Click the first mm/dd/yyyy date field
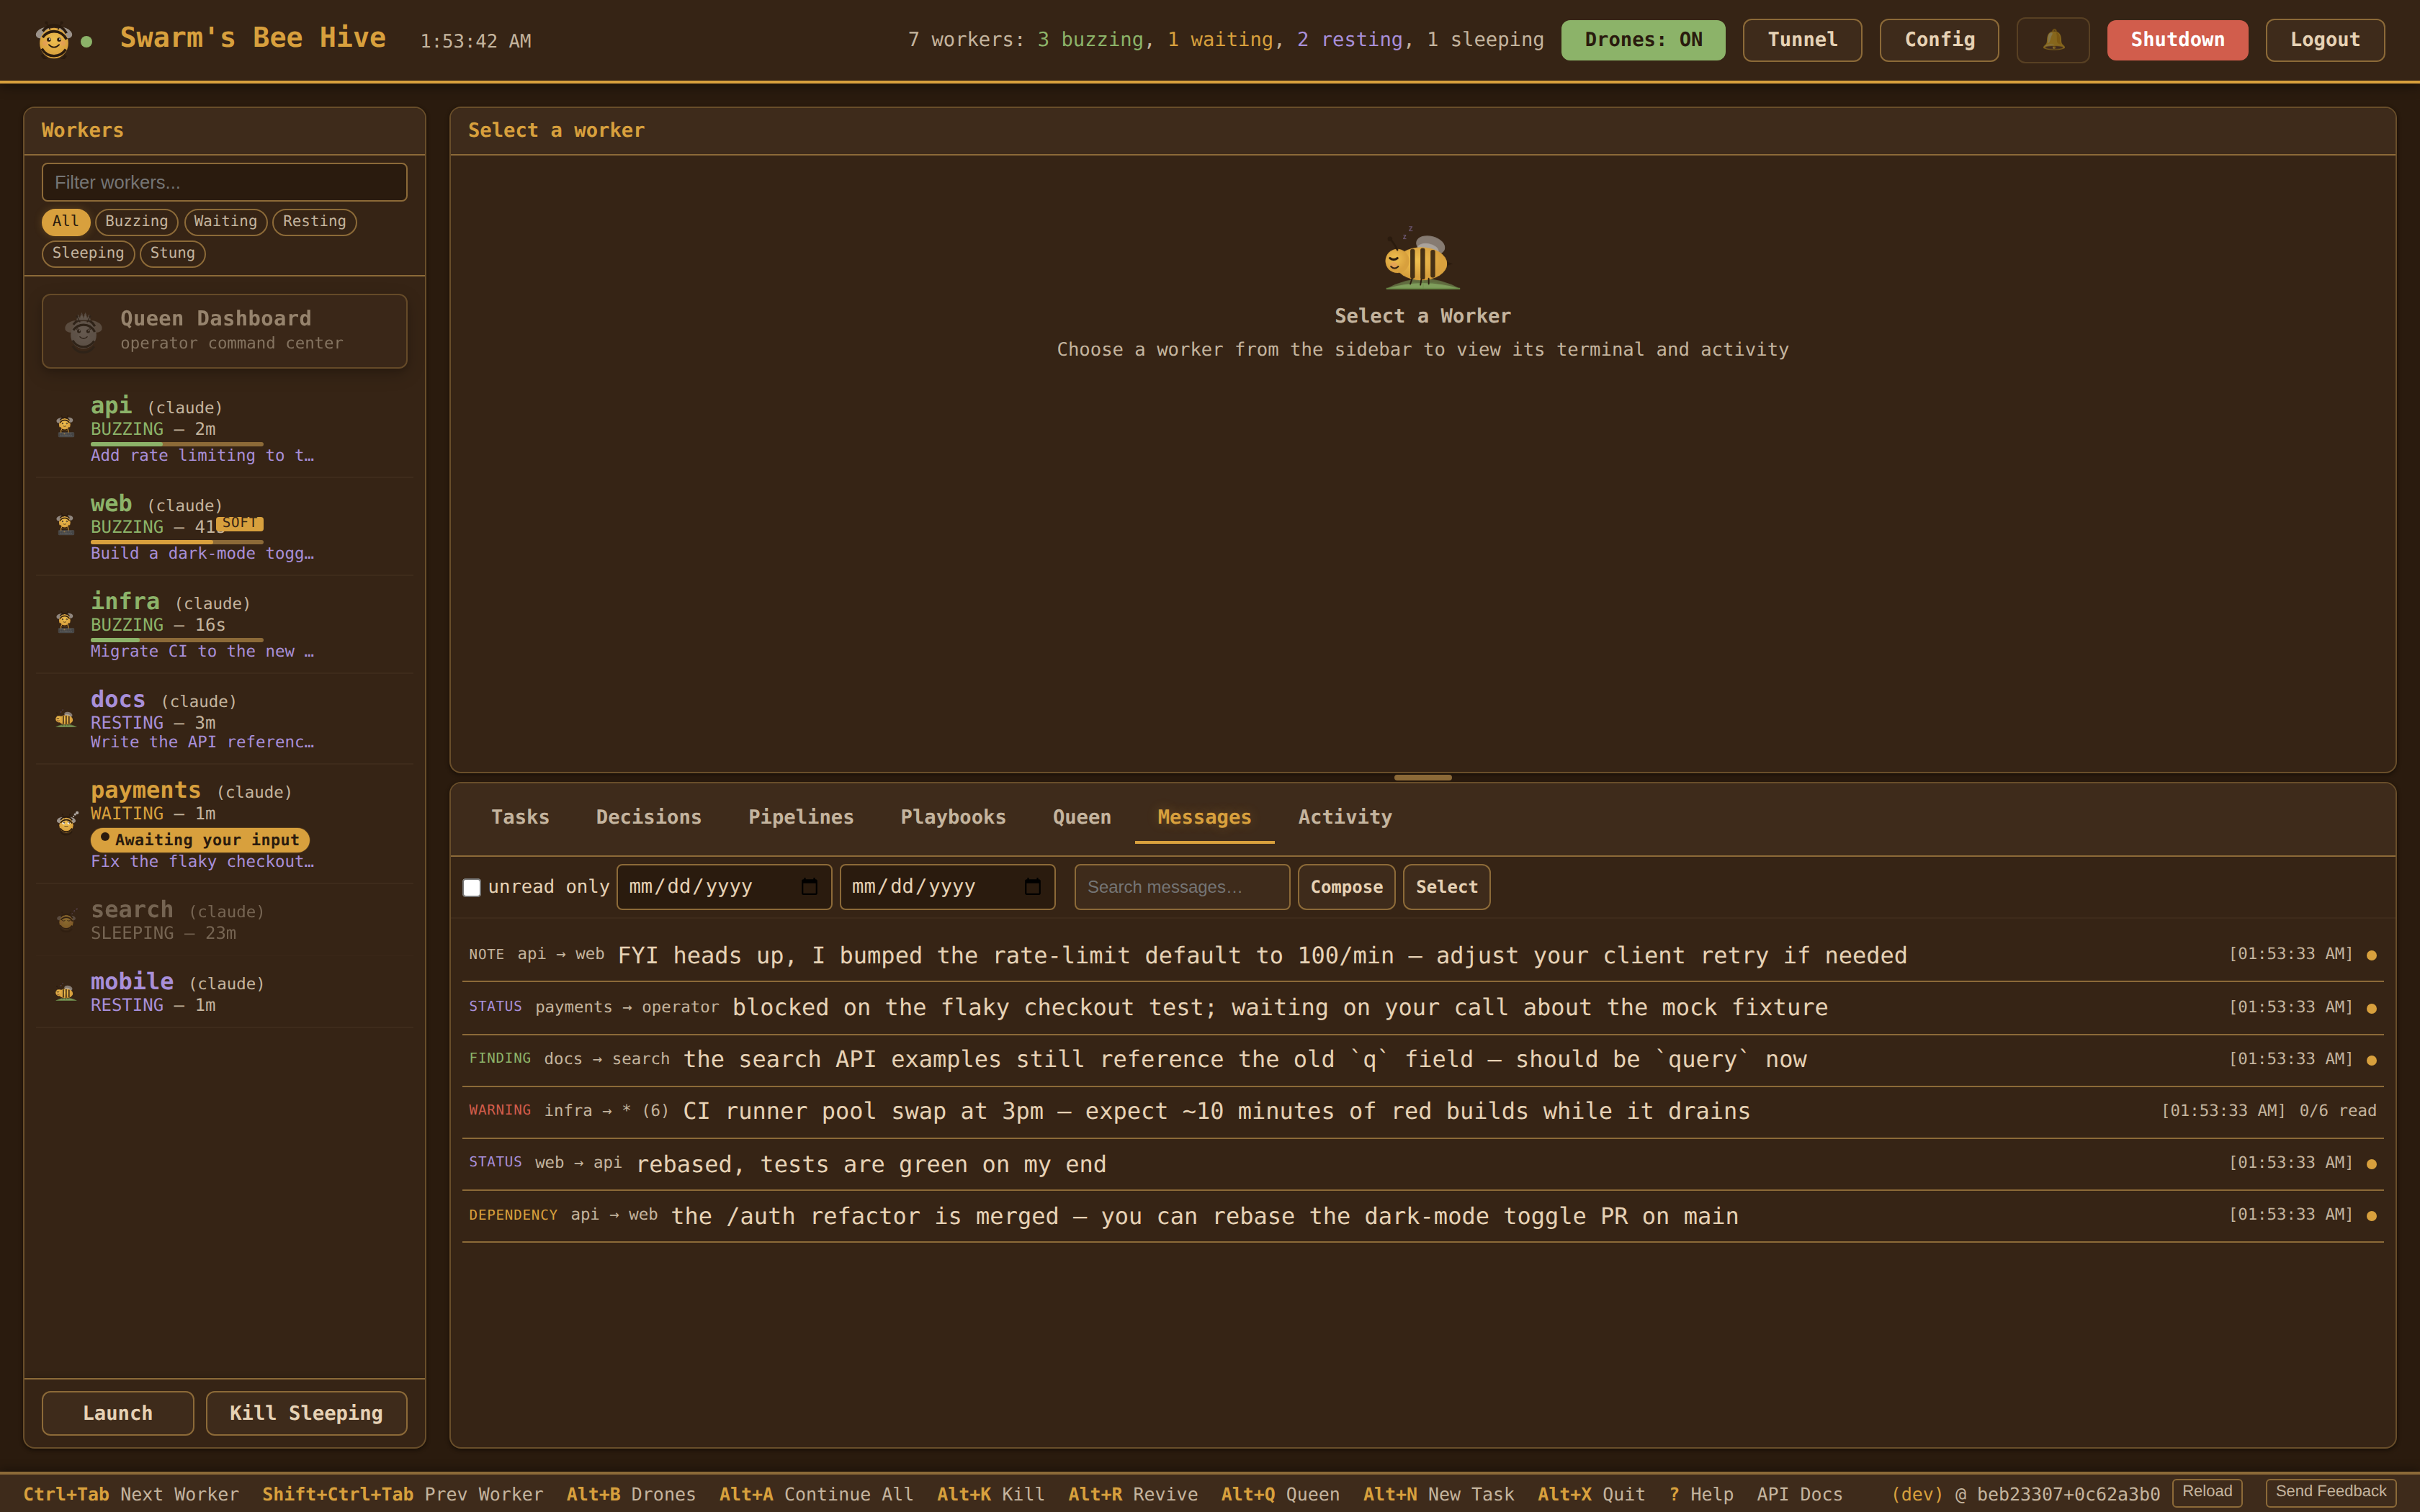2420x1512 pixels. [x=724, y=887]
